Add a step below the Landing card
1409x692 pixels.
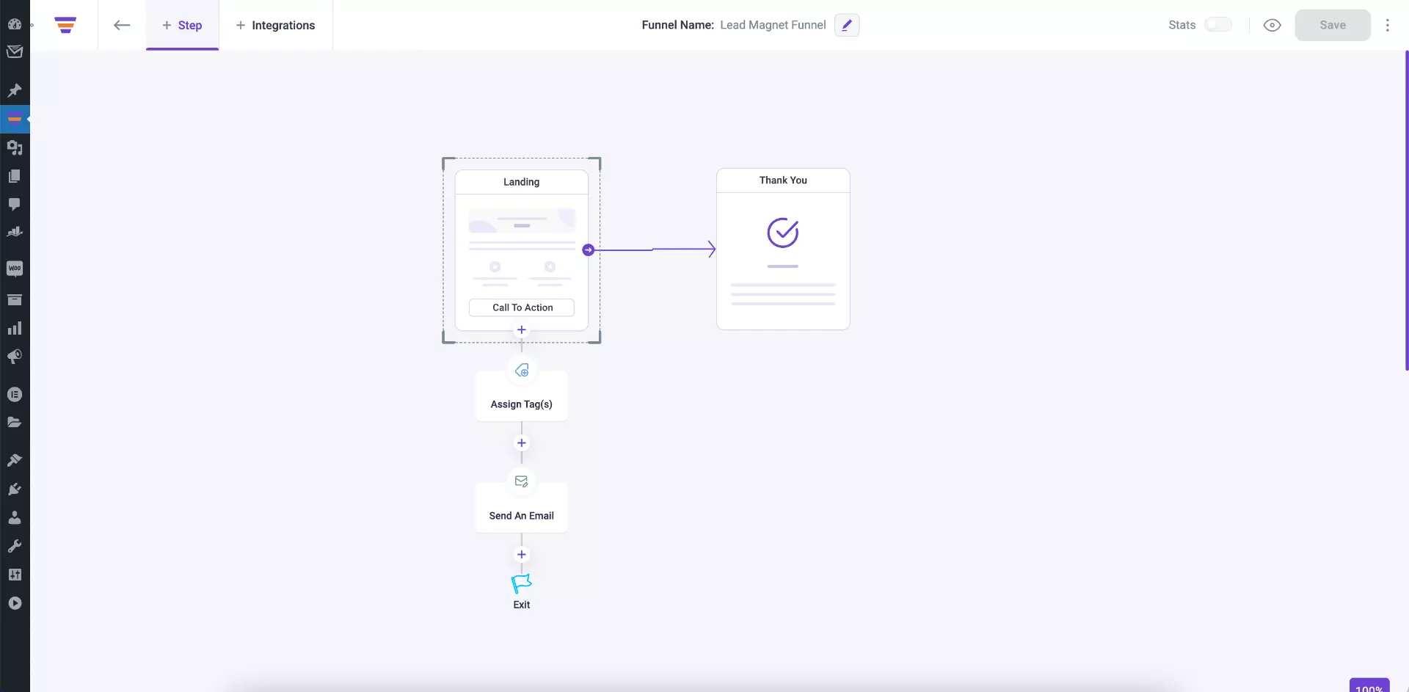(522, 329)
